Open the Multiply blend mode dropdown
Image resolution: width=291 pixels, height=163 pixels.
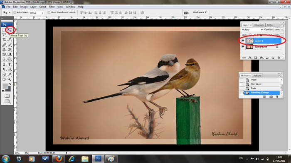point(252,30)
